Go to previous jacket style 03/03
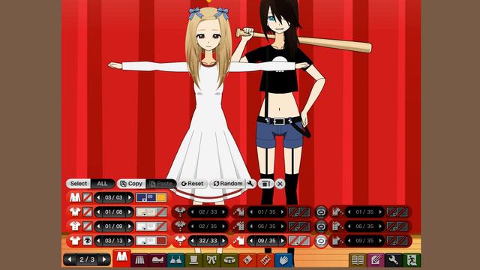Image resolution: width=480 pixels, height=270 pixels. 98,197
